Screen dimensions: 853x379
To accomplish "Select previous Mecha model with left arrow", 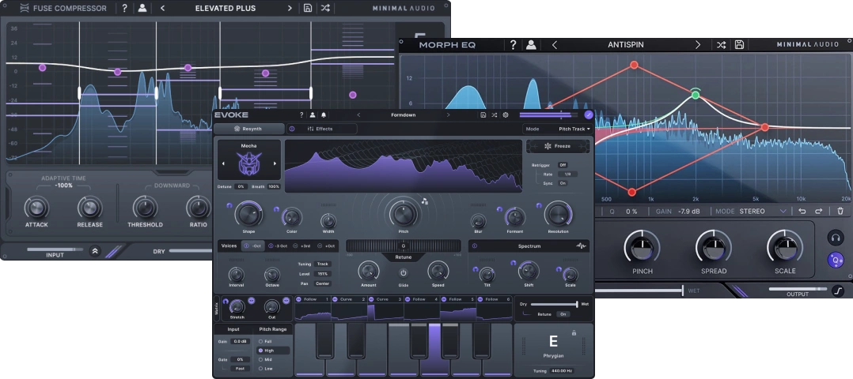I will (222, 163).
